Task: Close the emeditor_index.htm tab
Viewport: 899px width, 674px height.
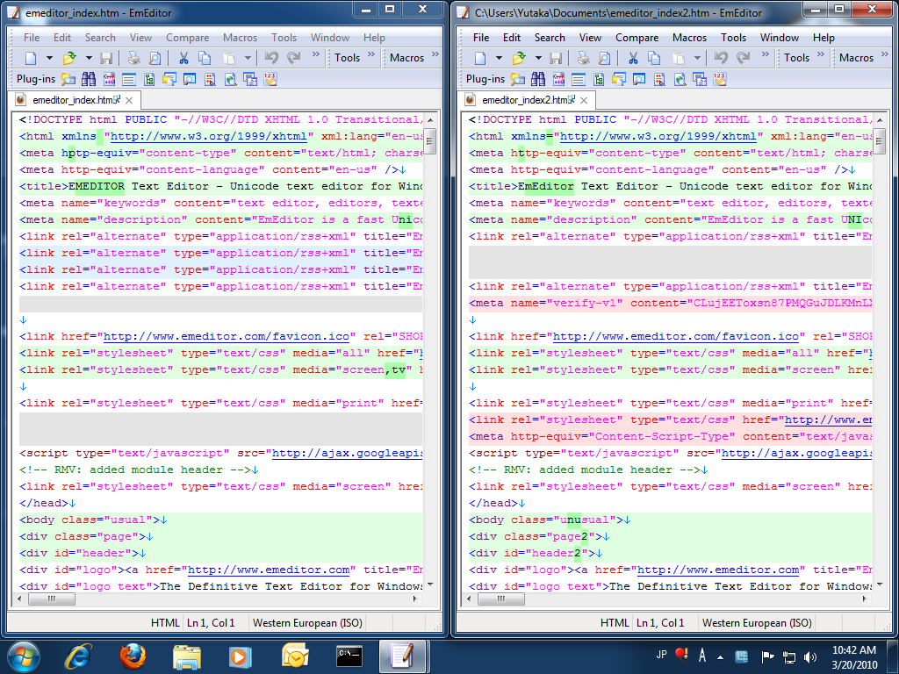Action: pyautogui.click(x=128, y=100)
